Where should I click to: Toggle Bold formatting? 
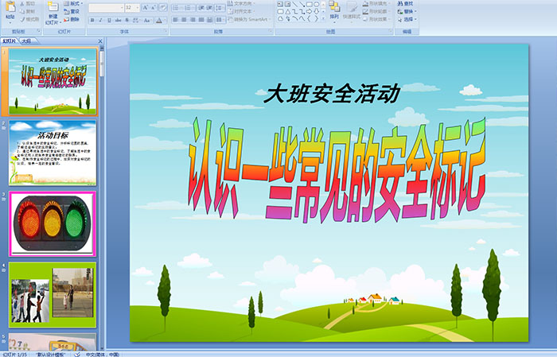(93, 20)
